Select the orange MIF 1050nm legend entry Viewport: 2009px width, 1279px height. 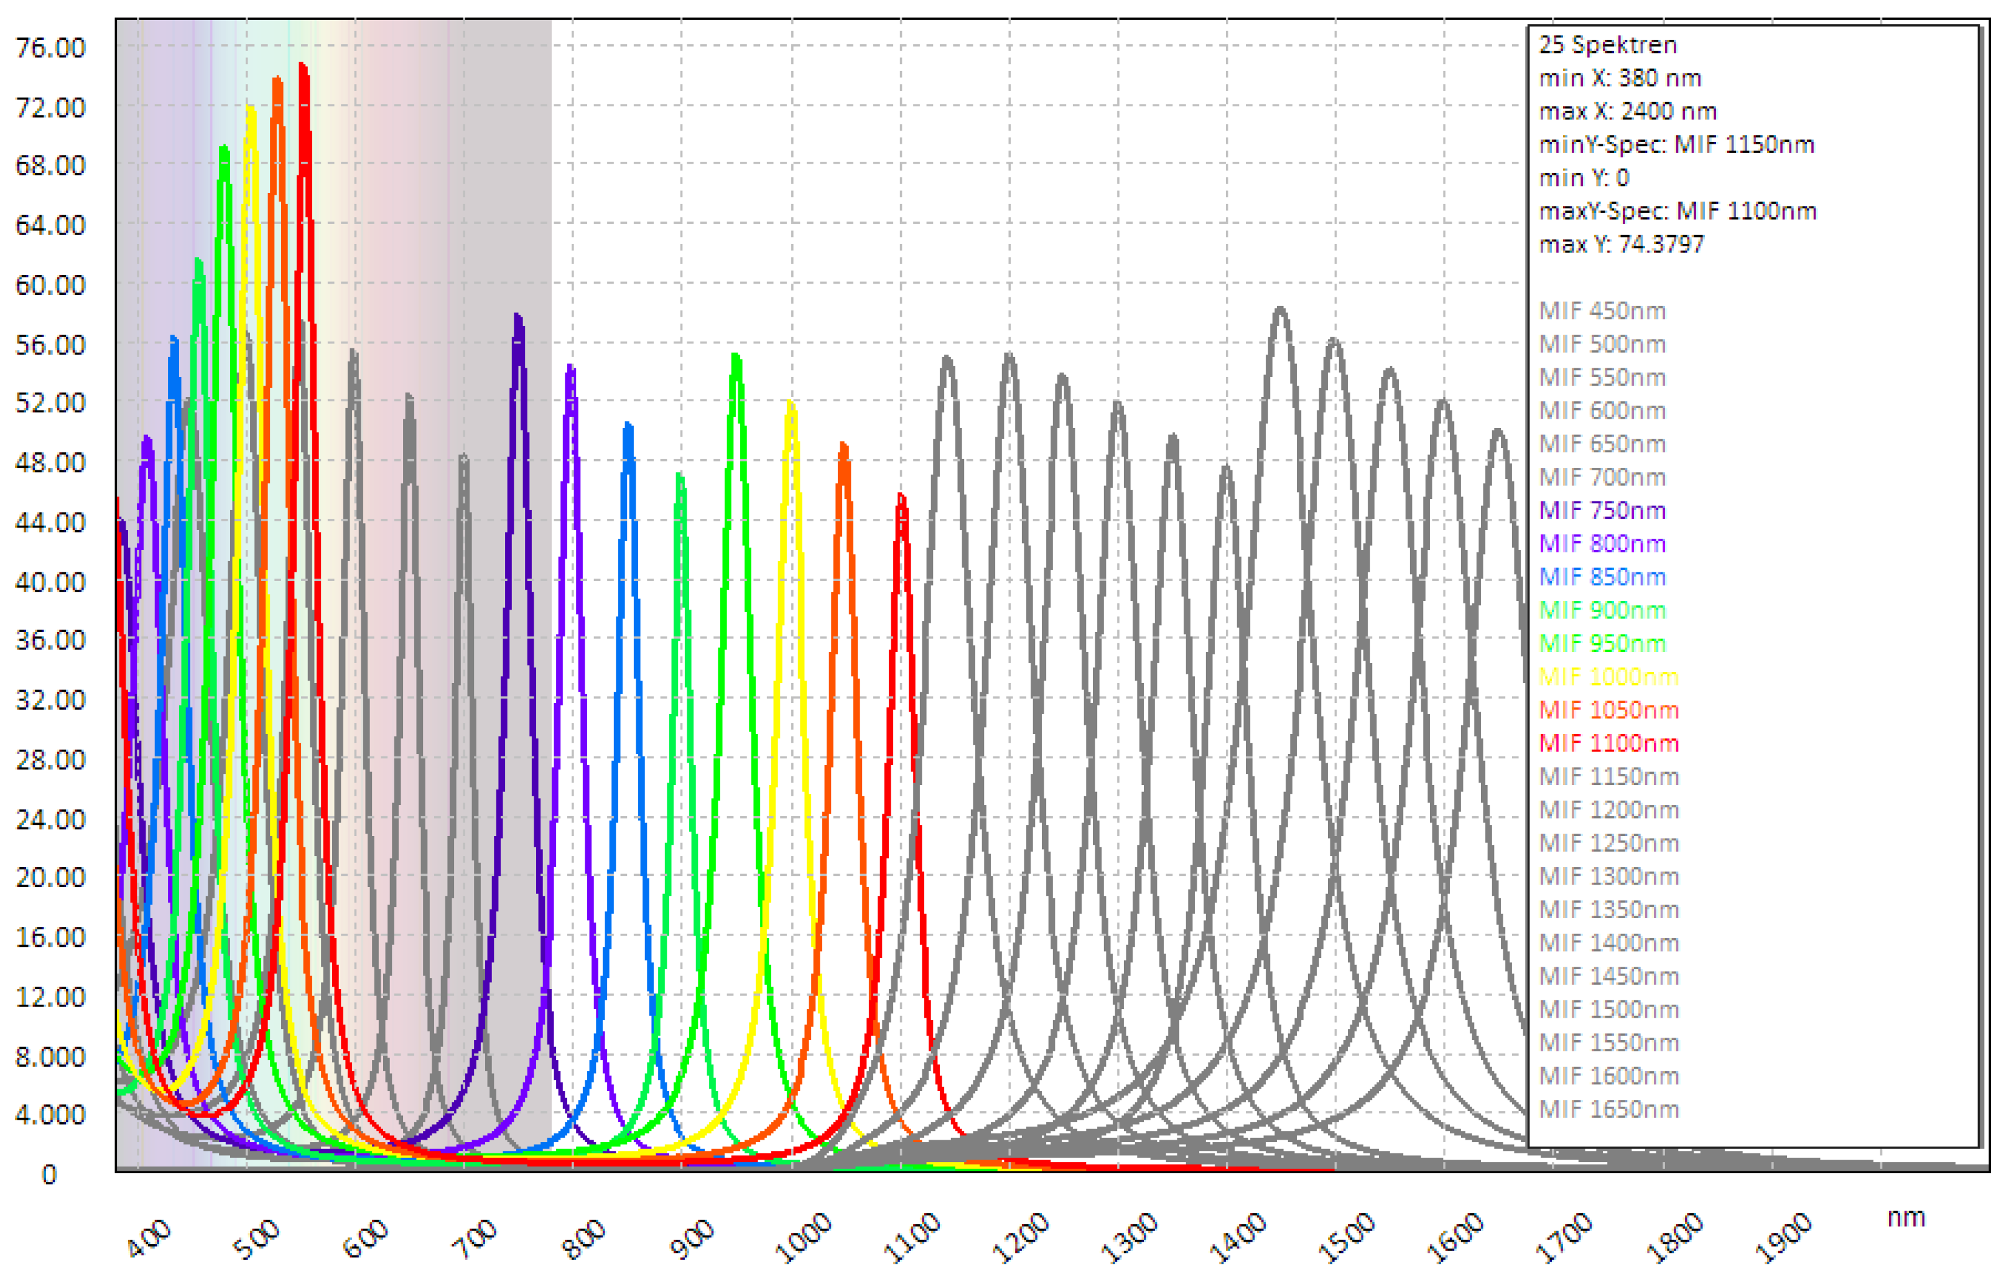coord(1608,710)
